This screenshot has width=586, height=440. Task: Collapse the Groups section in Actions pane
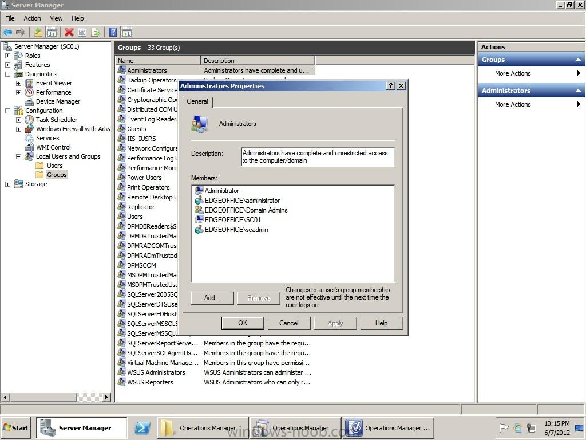tap(578, 60)
